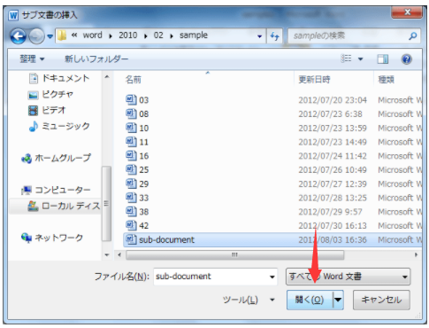
Task: Open the file type 'すべての Word 文書' combo box
Action: click(x=348, y=277)
